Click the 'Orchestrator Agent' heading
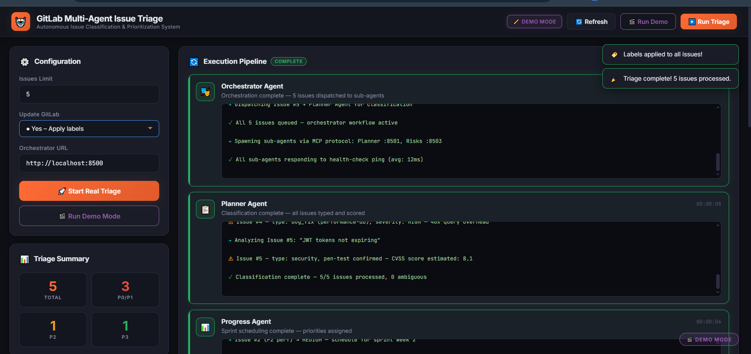The image size is (751, 354). point(252,86)
